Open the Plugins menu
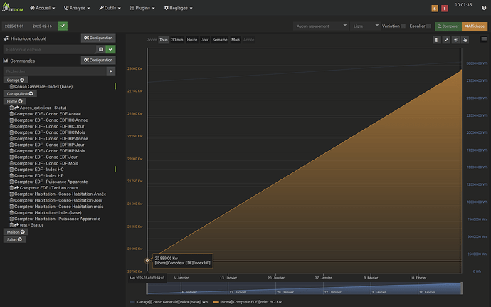Image resolution: width=491 pixels, height=307 pixels. (x=142, y=8)
